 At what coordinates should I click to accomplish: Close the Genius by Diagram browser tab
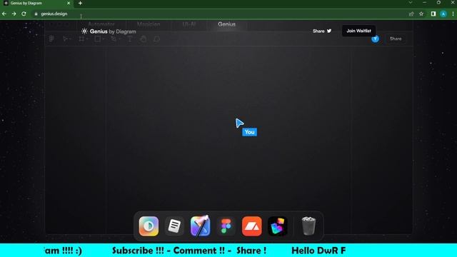[69, 3]
